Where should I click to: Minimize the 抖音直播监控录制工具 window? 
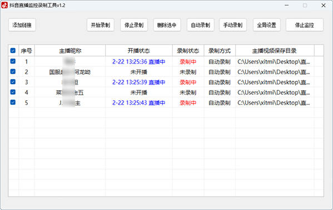(x=287, y=6)
